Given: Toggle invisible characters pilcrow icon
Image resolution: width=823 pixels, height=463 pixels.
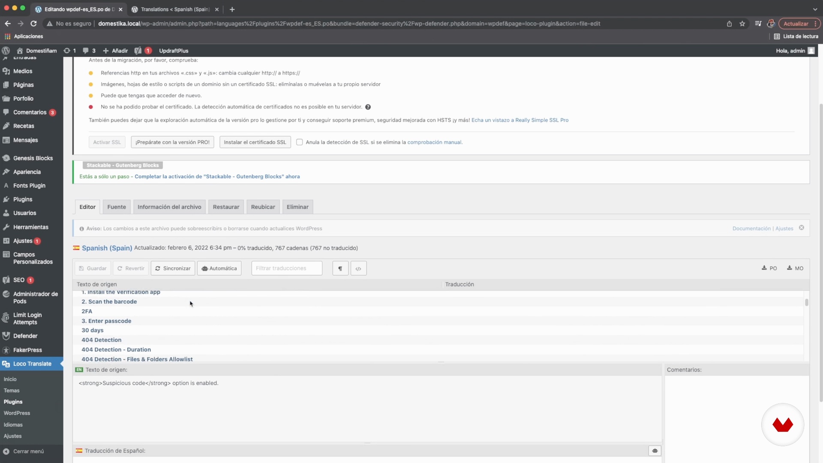Looking at the screenshot, I should [340, 268].
